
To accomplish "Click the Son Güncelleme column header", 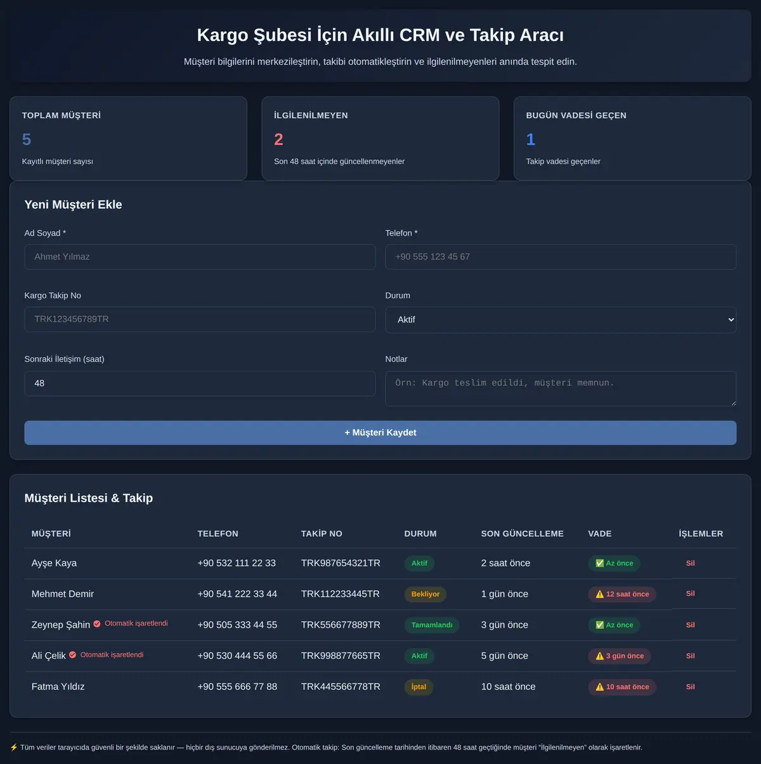I will tap(523, 533).
